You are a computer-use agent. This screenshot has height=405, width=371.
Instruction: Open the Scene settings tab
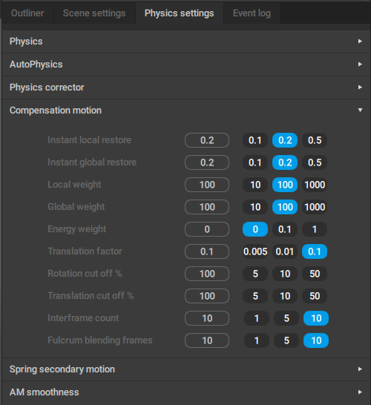(x=94, y=13)
